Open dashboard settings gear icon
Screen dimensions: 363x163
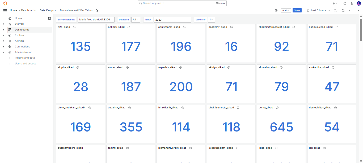click(276, 10)
